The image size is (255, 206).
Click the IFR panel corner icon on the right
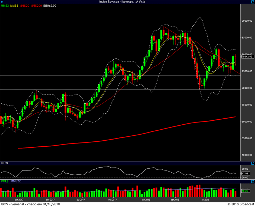point(253,163)
